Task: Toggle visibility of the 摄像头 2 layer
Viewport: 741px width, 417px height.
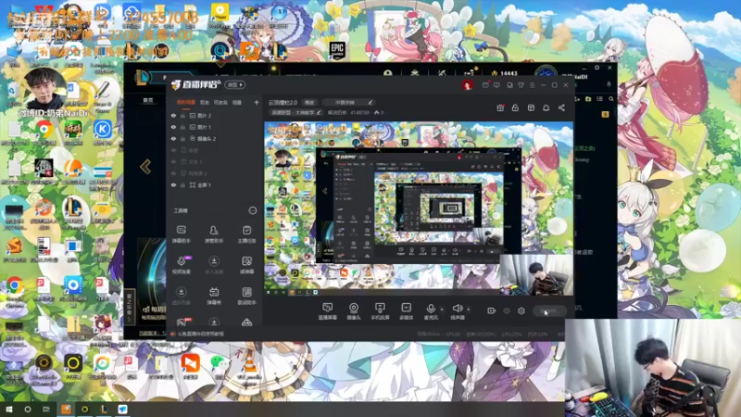Action: tap(173, 138)
